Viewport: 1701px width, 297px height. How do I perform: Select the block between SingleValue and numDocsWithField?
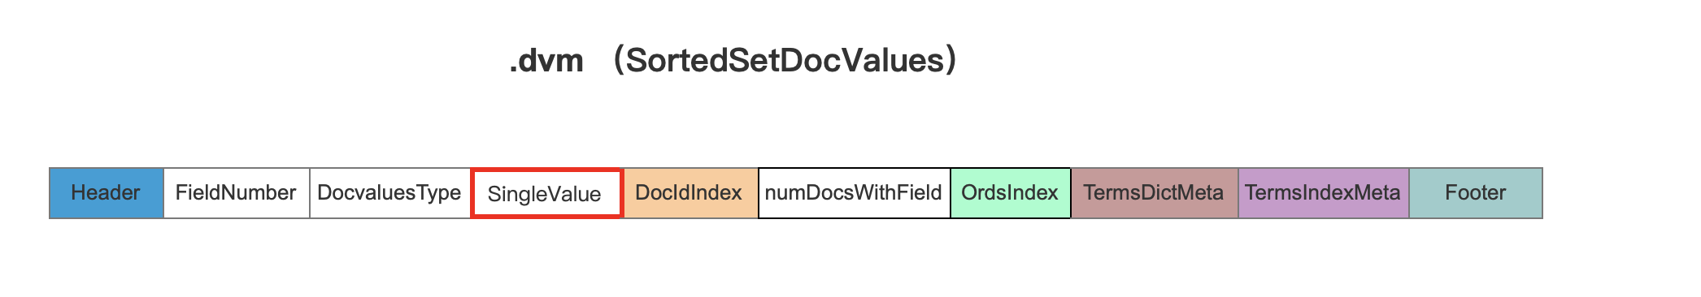(x=690, y=193)
